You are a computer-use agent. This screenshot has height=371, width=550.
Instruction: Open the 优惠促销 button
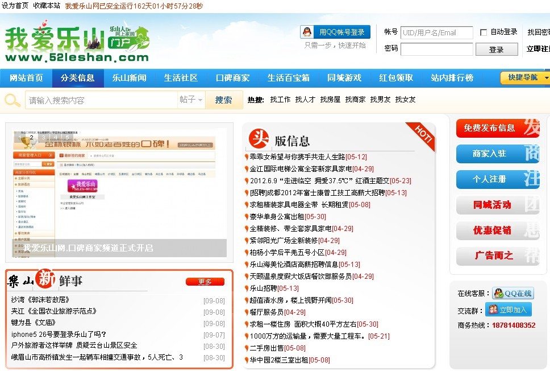[x=498, y=230]
